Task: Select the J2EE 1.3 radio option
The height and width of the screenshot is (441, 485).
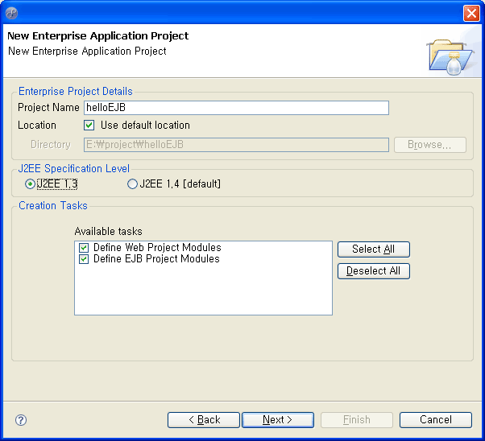Action: pos(30,184)
